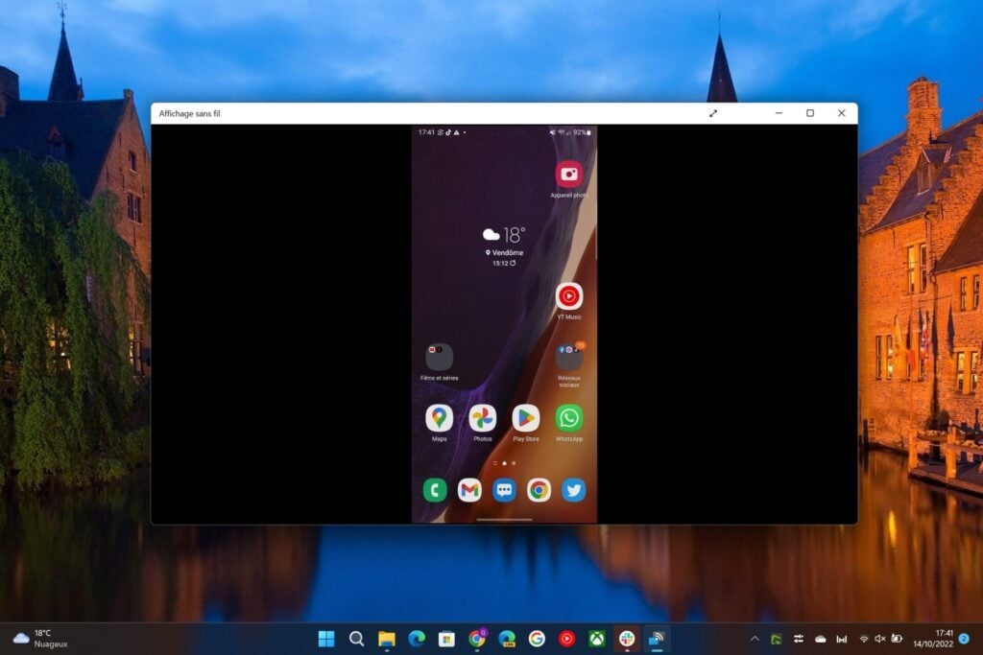Launch Chrome from the phone dock
Image resolution: width=983 pixels, height=655 pixels.
coord(539,490)
